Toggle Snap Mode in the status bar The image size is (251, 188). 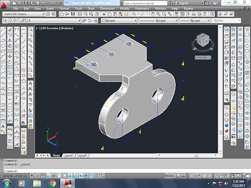(x=38, y=176)
